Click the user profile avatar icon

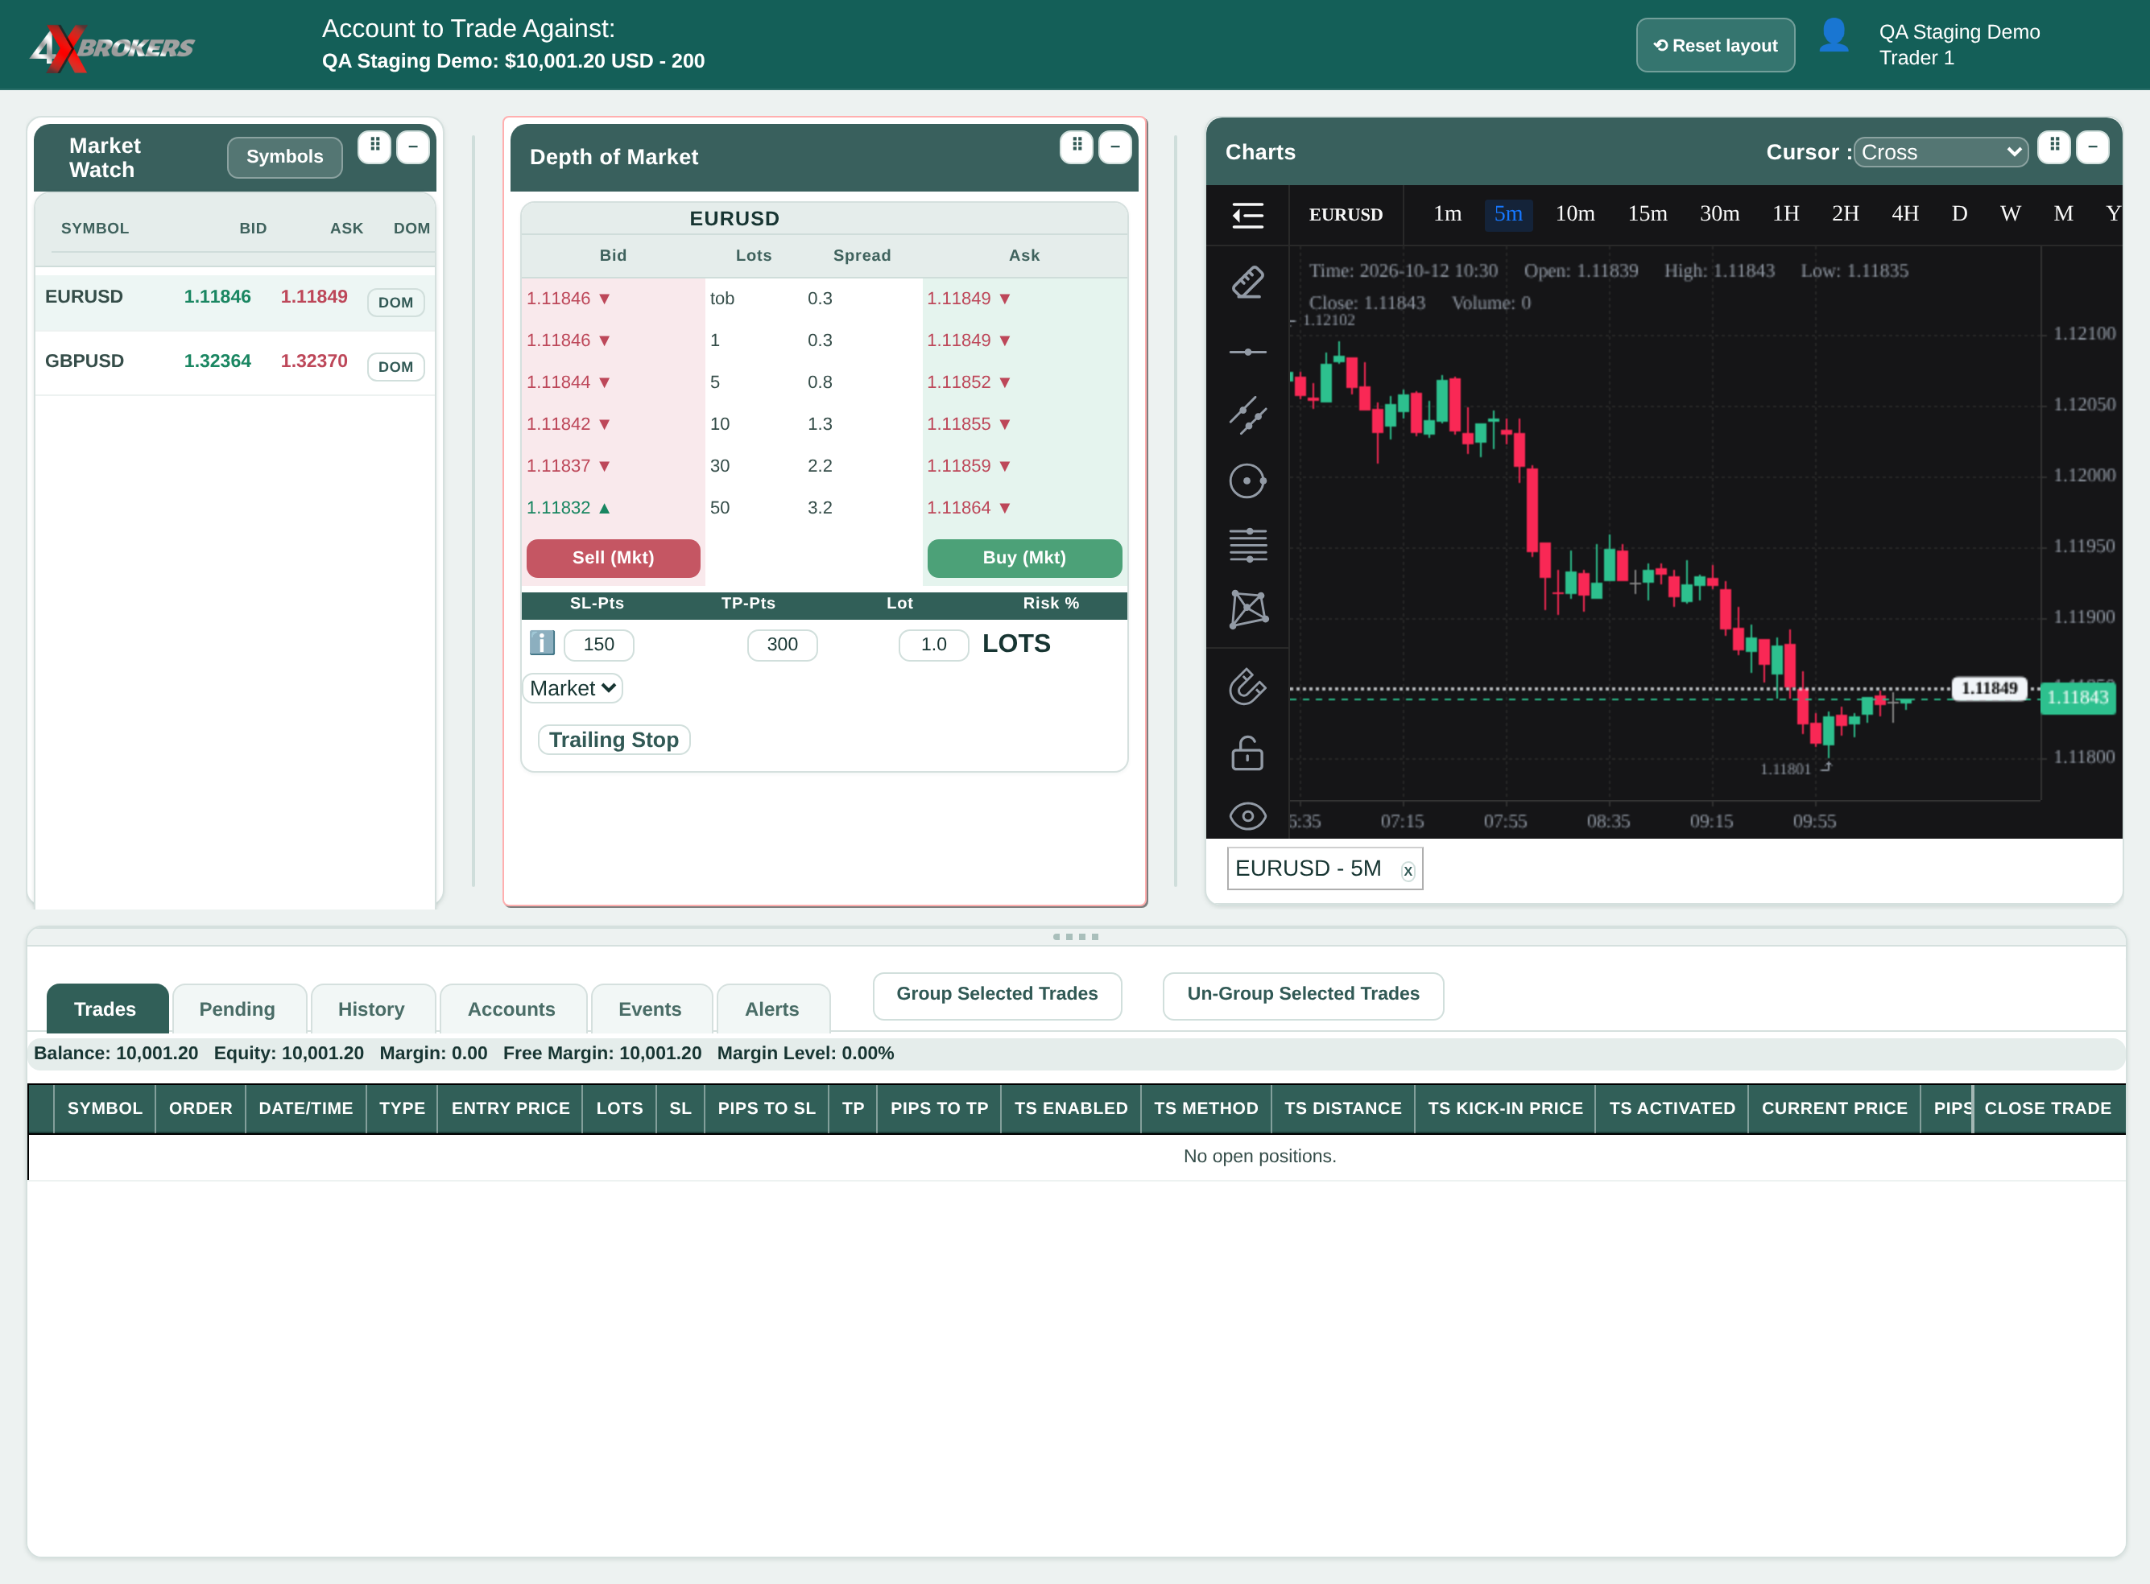click(1834, 36)
